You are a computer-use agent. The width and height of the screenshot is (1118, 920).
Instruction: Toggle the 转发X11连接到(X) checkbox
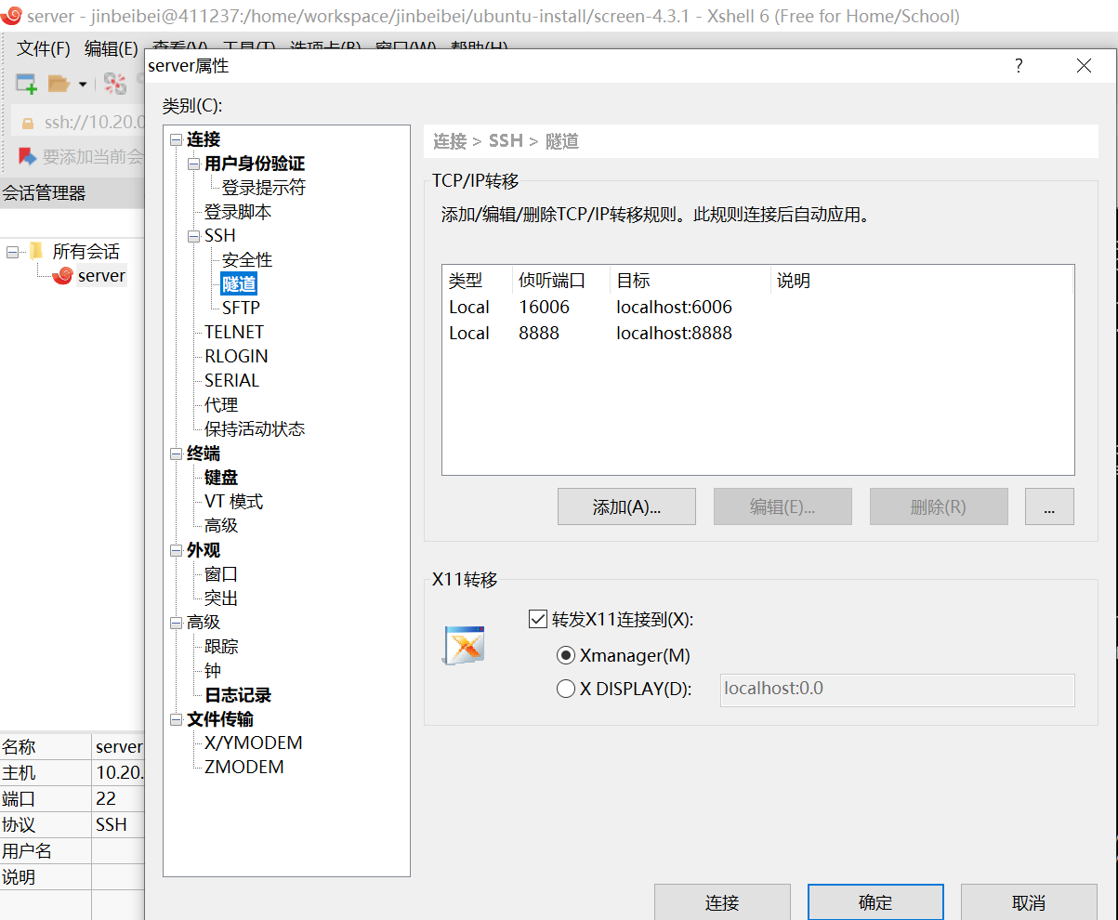pos(537,619)
